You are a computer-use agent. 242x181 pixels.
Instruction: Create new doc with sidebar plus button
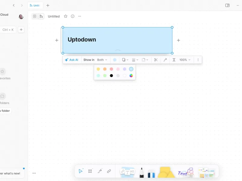pos(21,30)
